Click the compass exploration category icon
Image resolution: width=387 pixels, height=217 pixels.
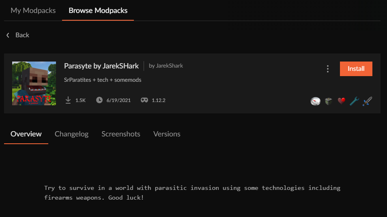tap(316, 101)
